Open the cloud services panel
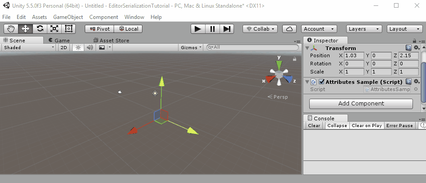Image resolution: width=426 pixels, height=183 pixels. point(289,29)
